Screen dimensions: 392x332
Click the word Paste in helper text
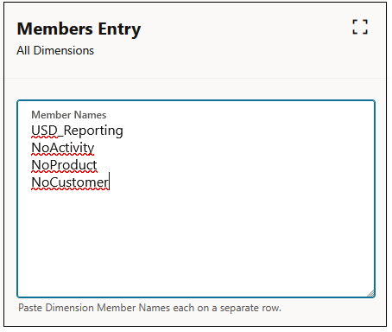point(30,308)
